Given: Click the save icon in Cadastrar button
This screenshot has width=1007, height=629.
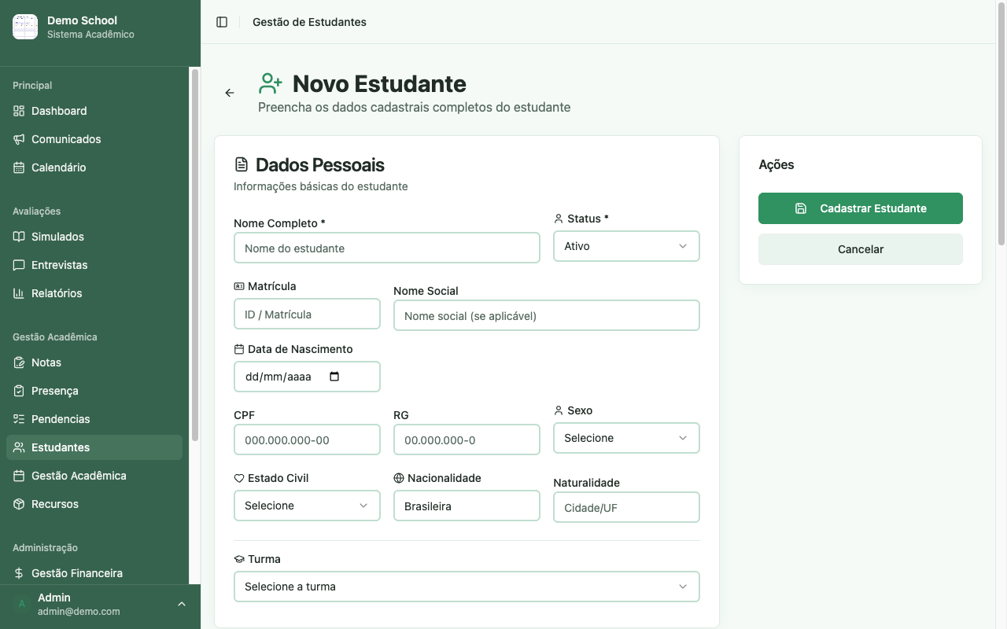Looking at the screenshot, I should (x=801, y=208).
